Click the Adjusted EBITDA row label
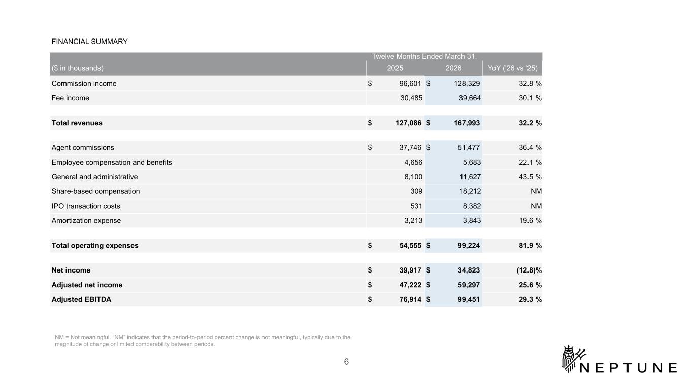 tap(82, 300)
